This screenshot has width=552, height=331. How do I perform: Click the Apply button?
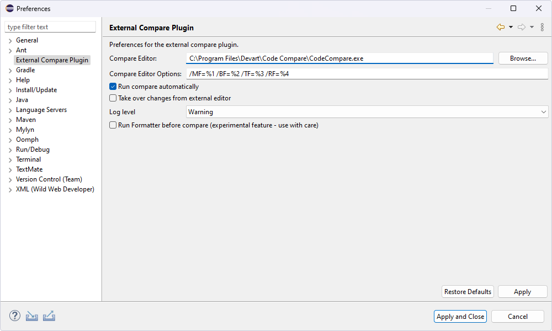pyautogui.click(x=522, y=292)
